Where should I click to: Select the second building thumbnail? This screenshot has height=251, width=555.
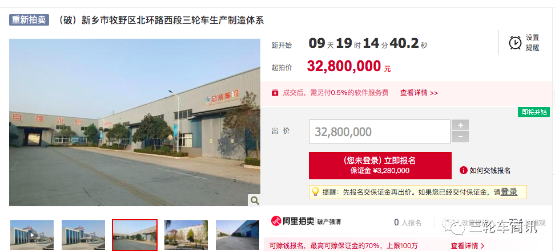[83, 234]
